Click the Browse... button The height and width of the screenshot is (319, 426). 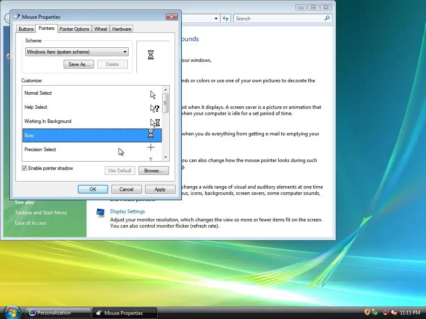tap(154, 171)
